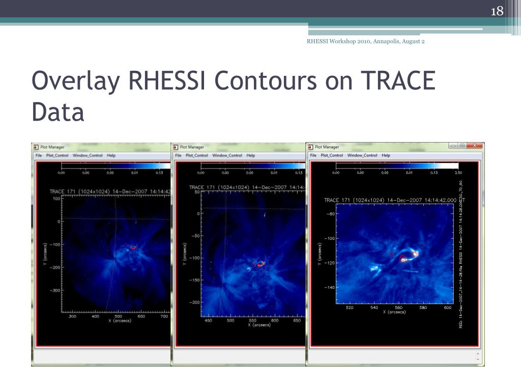Click the TRACE 171 plot title in right window

[394, 200]
